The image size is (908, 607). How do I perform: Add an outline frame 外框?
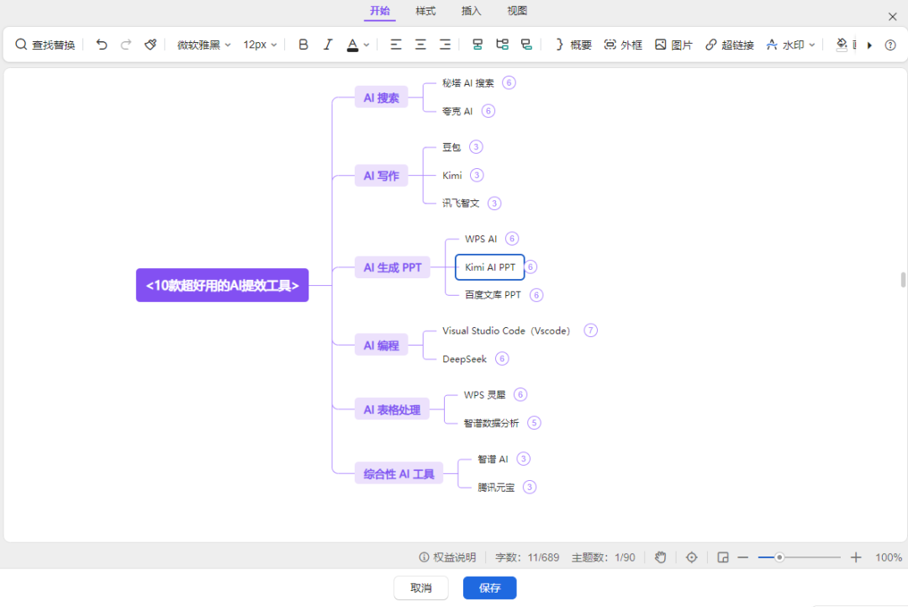click(623, 45)
